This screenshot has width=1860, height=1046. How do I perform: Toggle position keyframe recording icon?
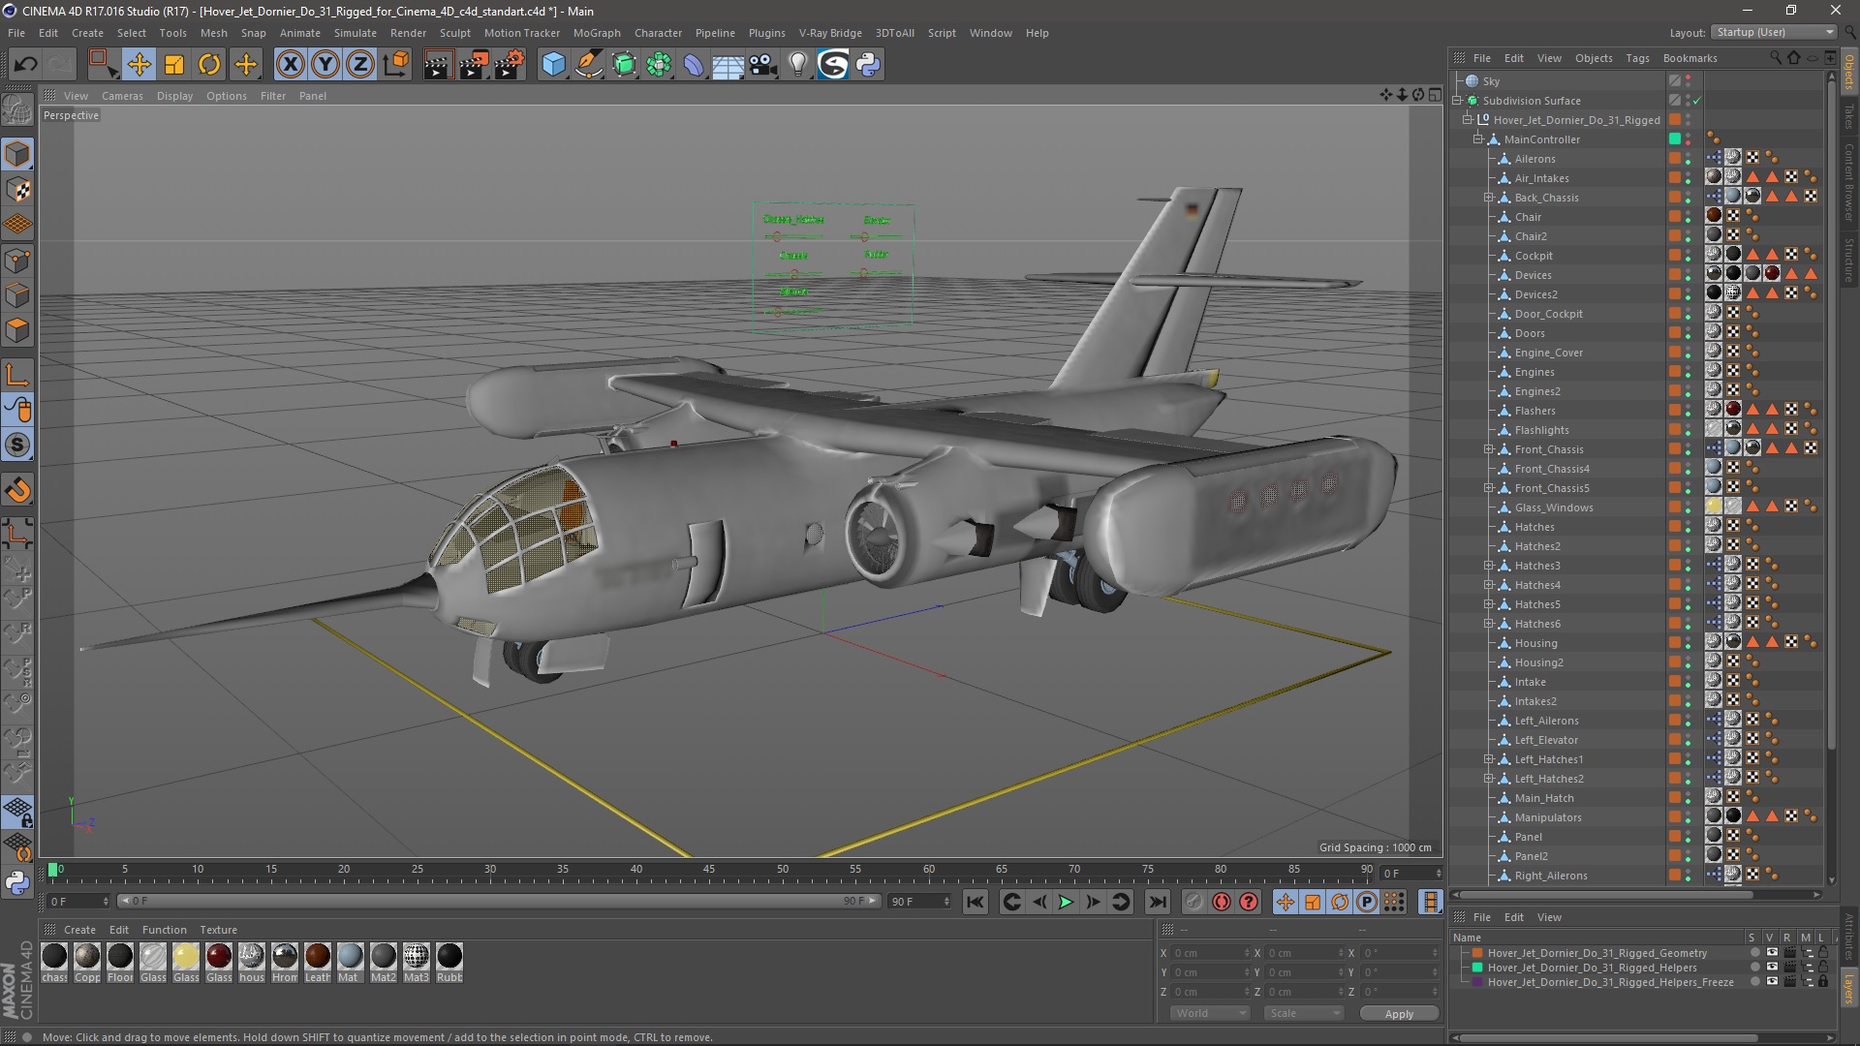(1286, 902)
